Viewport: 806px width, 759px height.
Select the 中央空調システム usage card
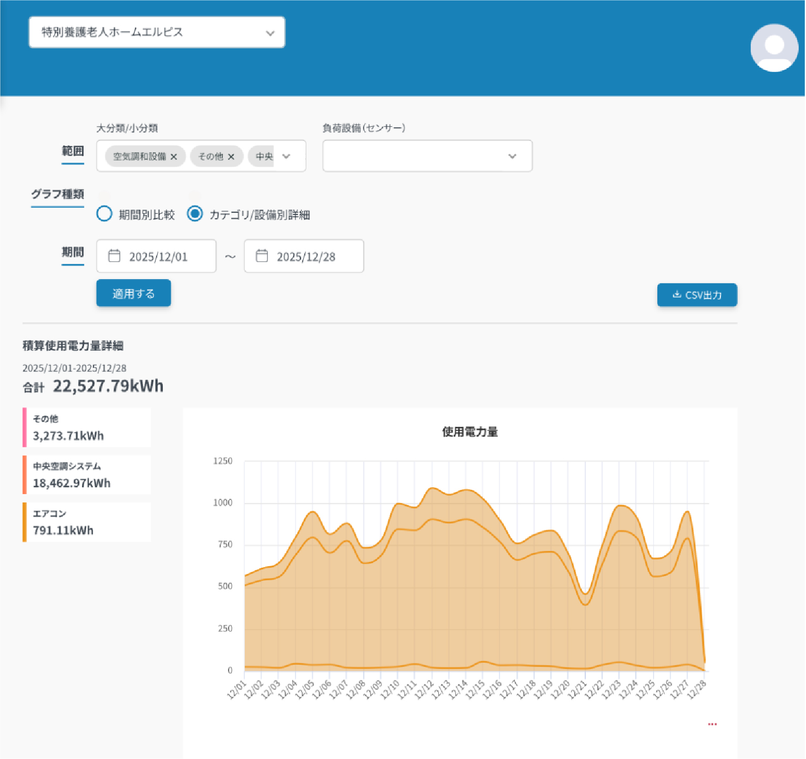[x=87, y=475]
